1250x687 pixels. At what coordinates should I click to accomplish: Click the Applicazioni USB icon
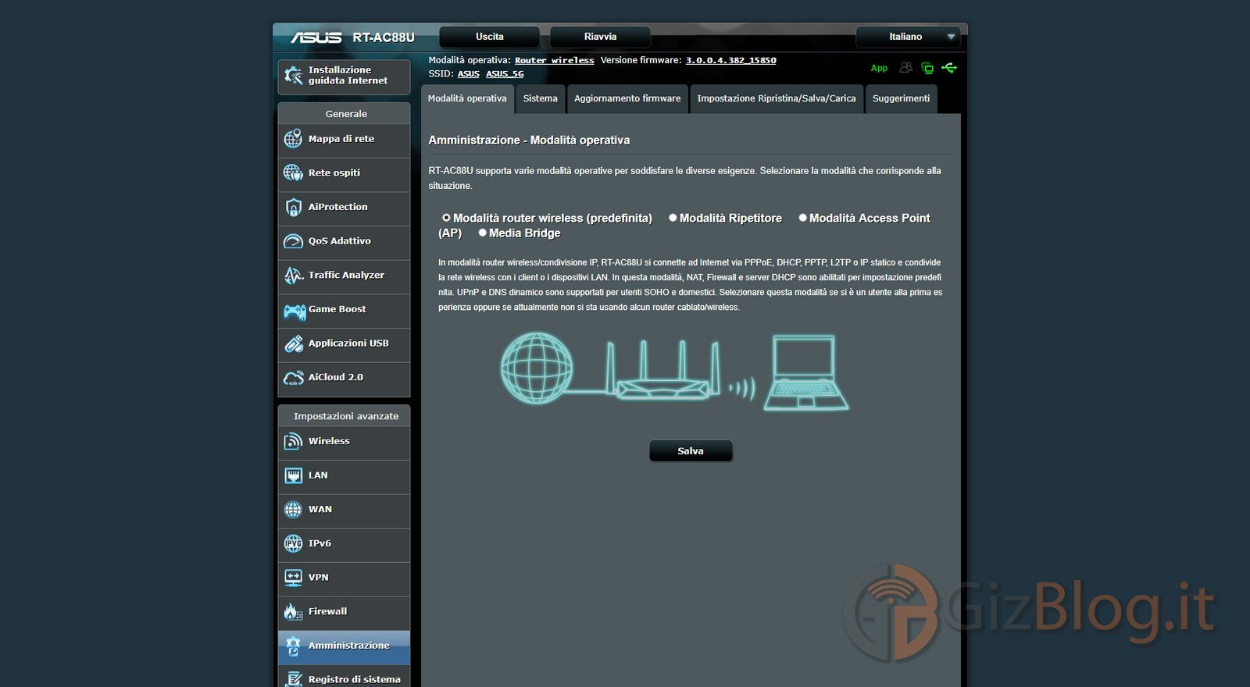coord(293,343)
